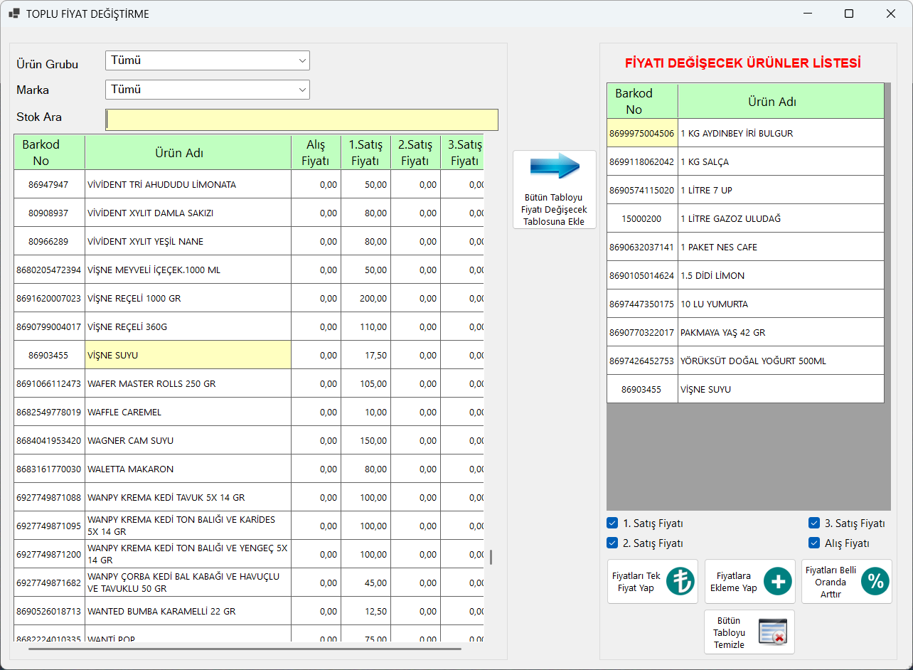Image resolution: width=913 pixels, height=670 pixels.
Task: Select YÖRÜKSÜT DOĞAL YOĞURT 500ML entry
Action: point(781,361)
